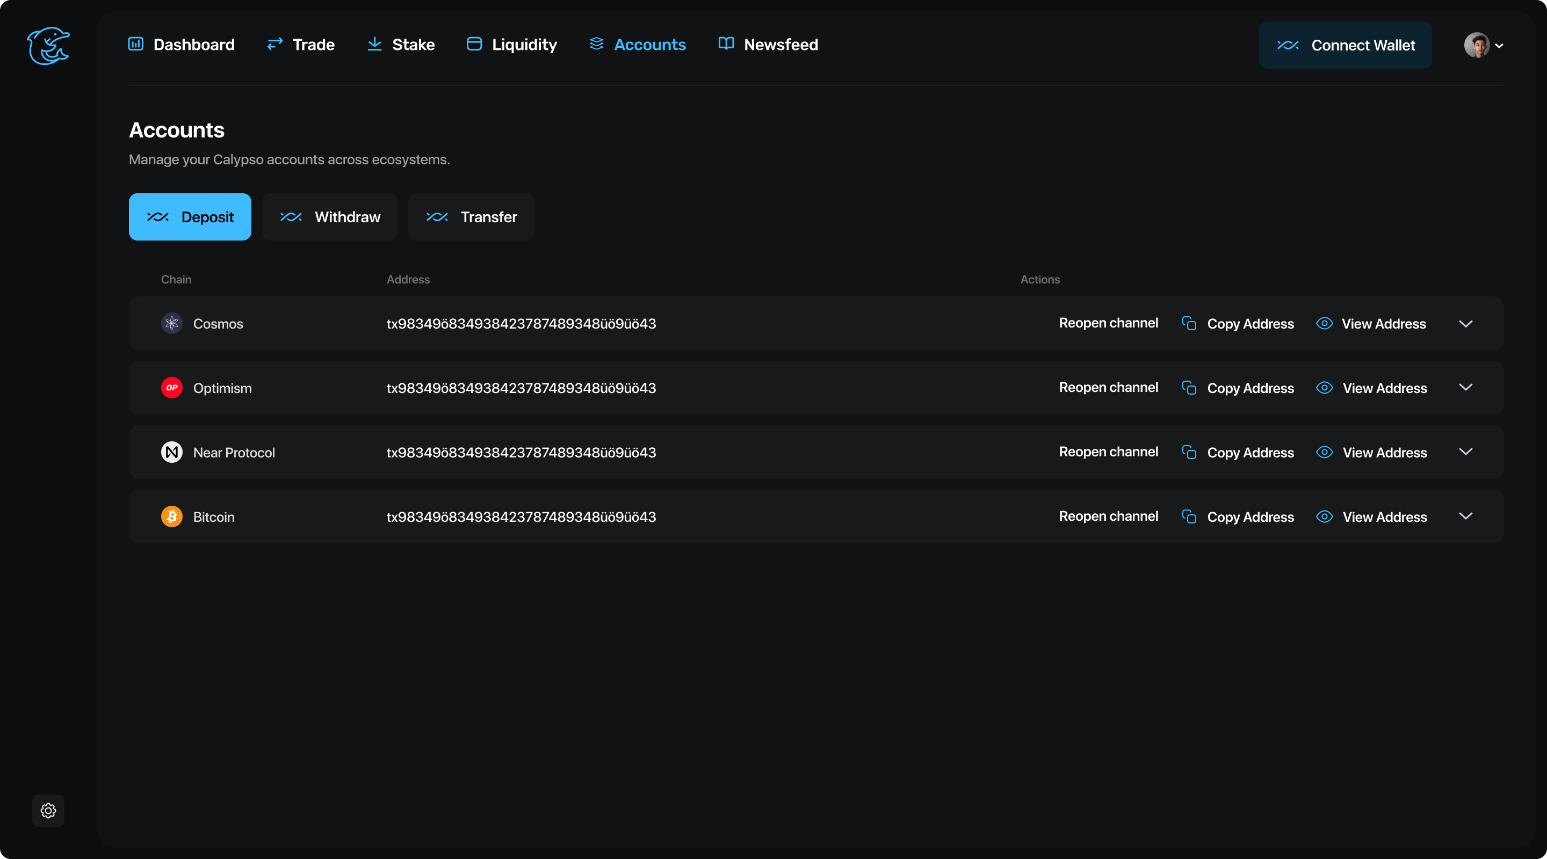The width and height of the screenshot is (1547, 859).
Task: Click the copy icon for the Cosmos address
Action: [1190, 323]
